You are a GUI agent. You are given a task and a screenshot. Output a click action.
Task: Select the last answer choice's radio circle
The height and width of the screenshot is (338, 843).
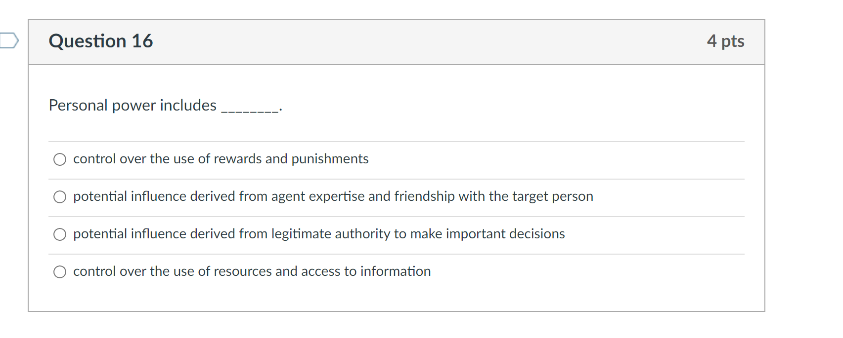tap(59, 271)
